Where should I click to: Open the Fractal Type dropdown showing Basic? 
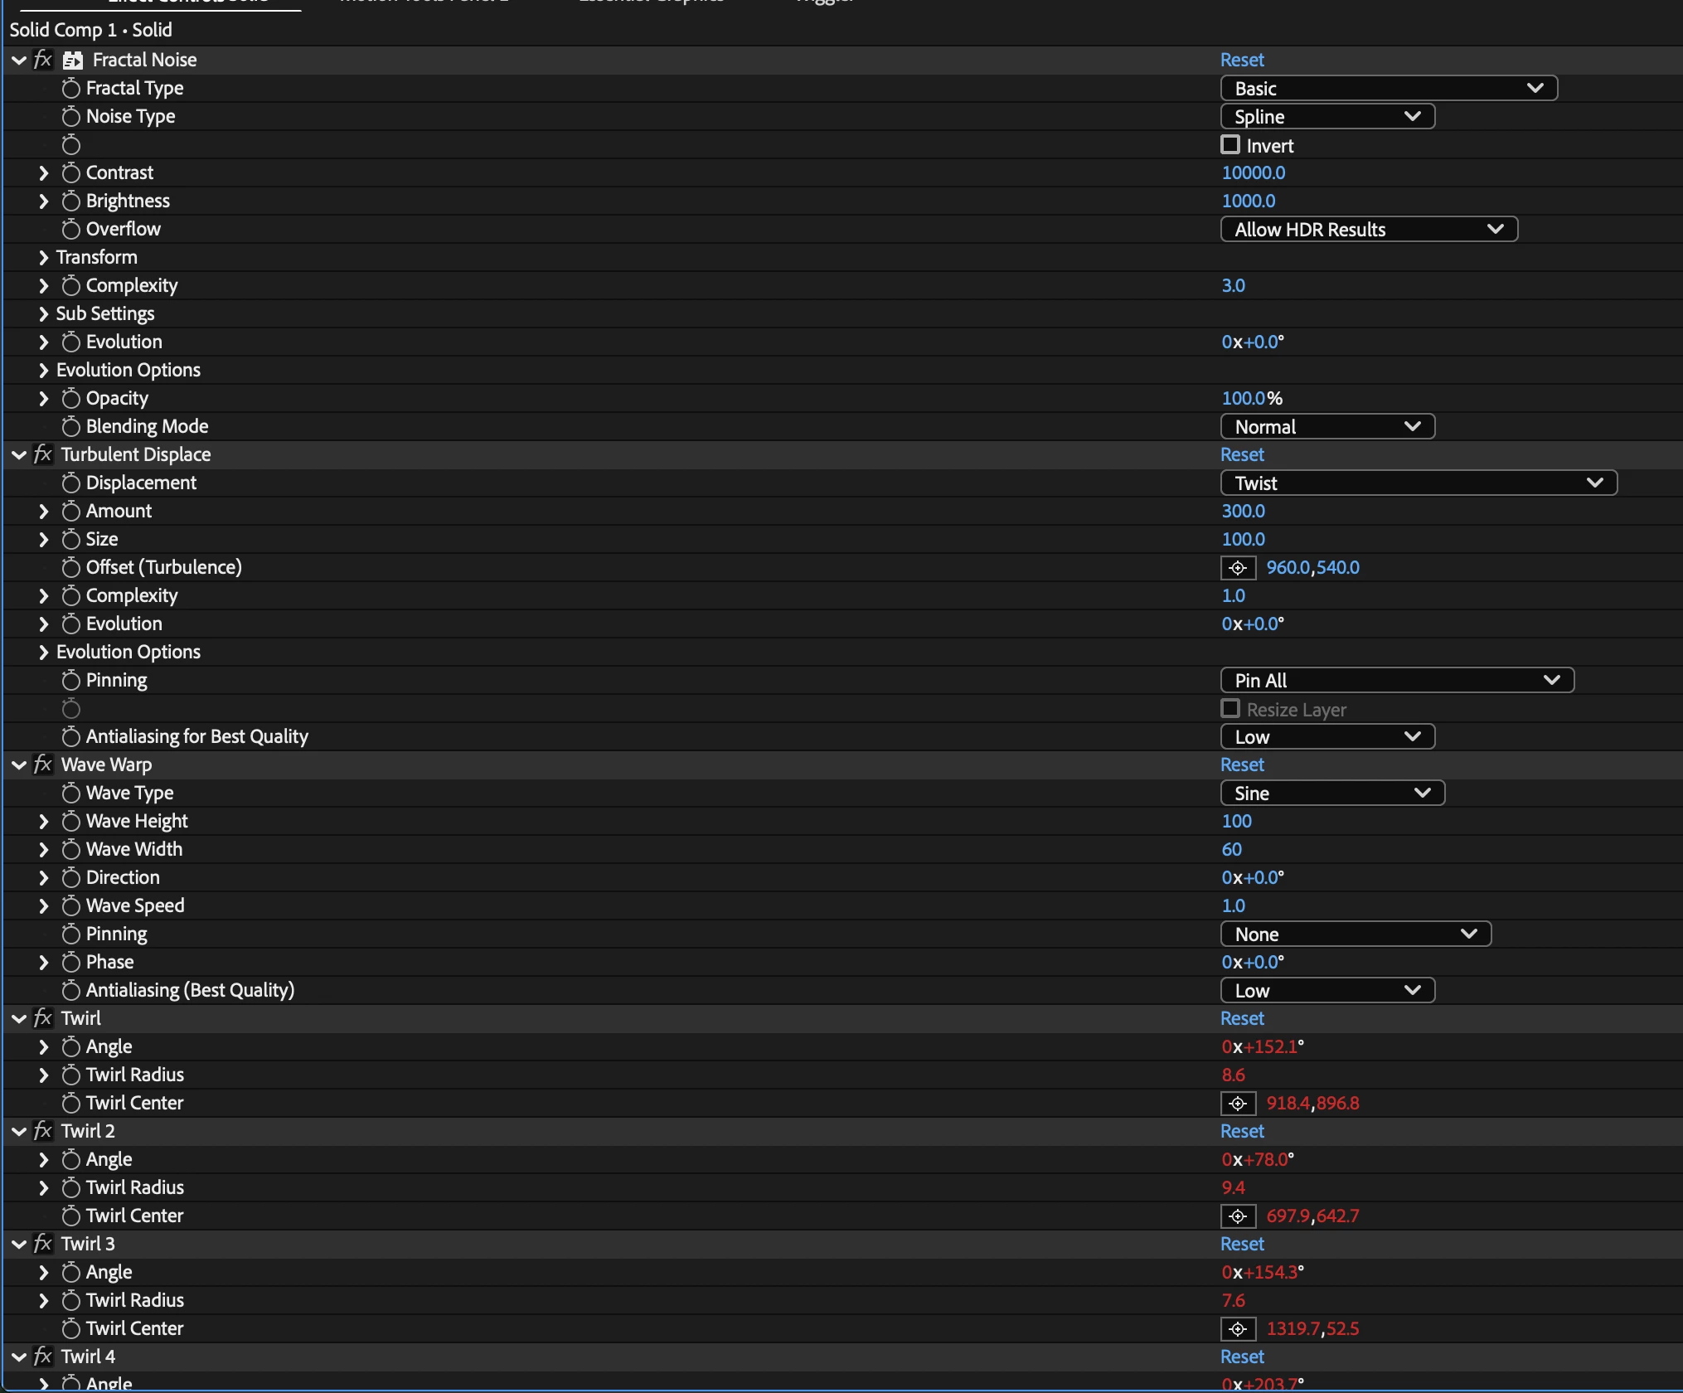1388,89
